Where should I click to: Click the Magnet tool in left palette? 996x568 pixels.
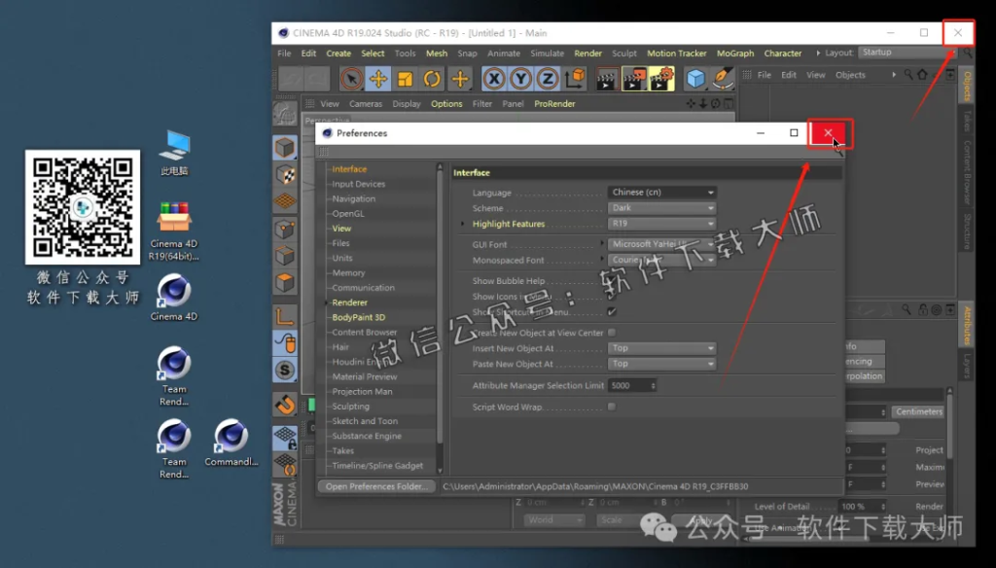coord(285,404)
